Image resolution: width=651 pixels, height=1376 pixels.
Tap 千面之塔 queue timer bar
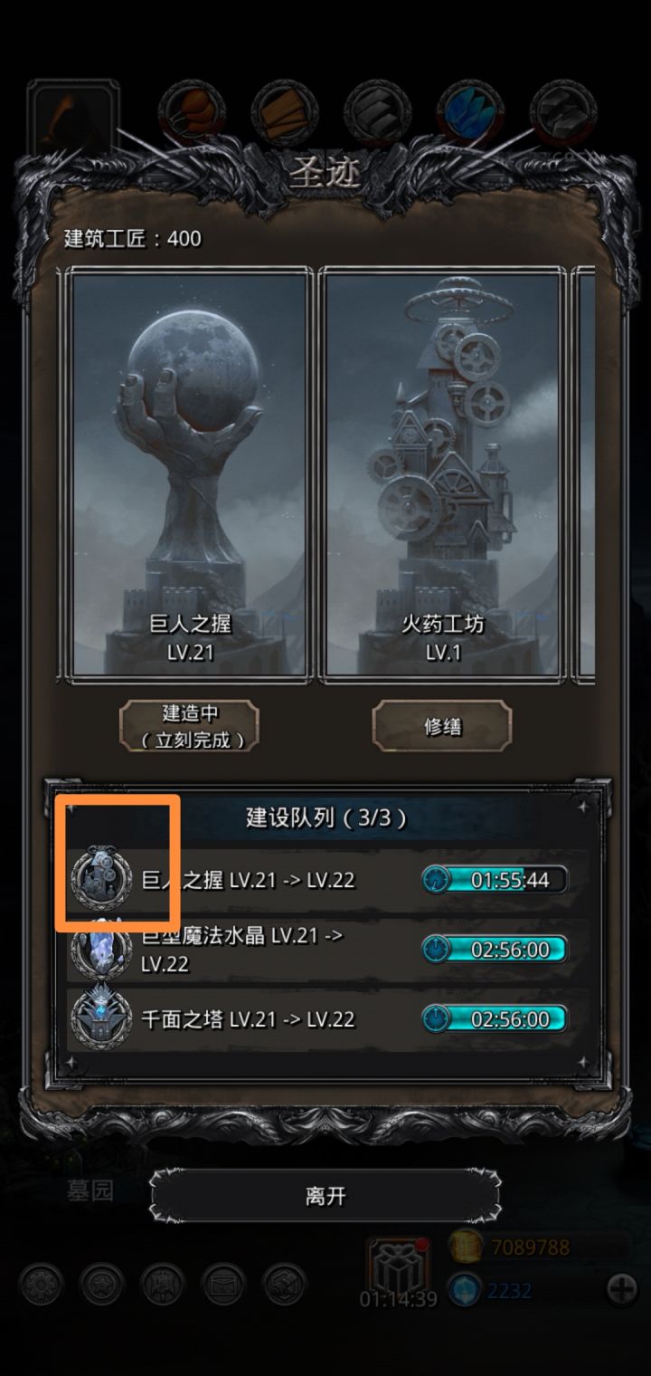point(495,1018)
